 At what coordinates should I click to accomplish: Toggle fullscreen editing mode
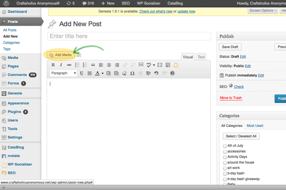[x=160, y=65]
